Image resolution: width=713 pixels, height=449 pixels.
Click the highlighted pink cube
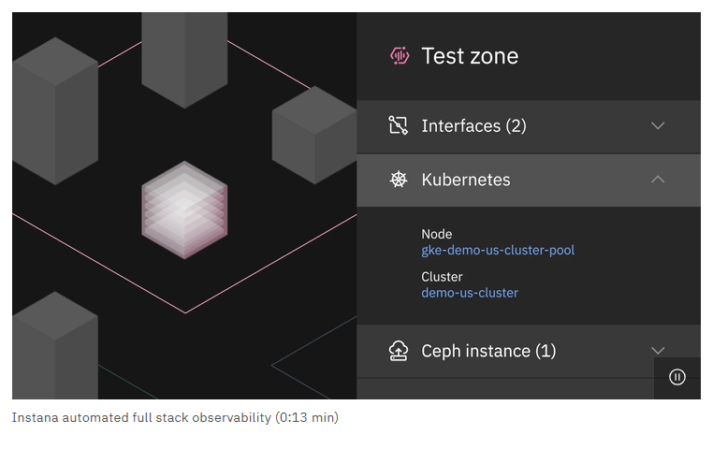[184, 210]
